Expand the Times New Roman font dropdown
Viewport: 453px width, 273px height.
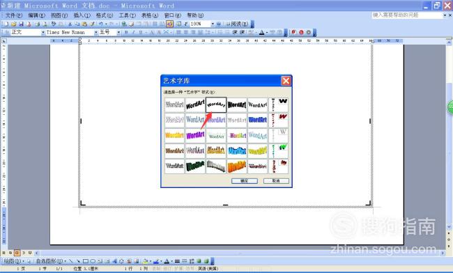tap(96, 33)
